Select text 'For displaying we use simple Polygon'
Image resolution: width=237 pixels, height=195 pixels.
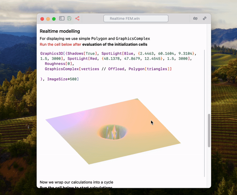73,39
